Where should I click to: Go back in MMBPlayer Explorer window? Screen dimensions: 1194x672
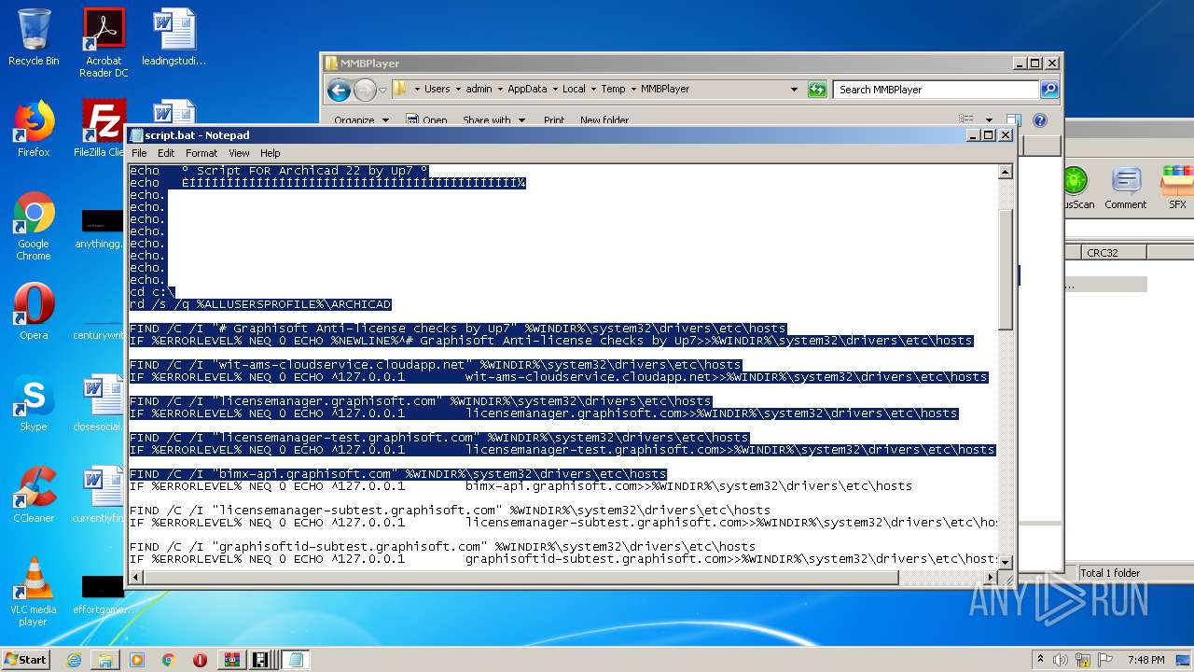tap(339, 90)
